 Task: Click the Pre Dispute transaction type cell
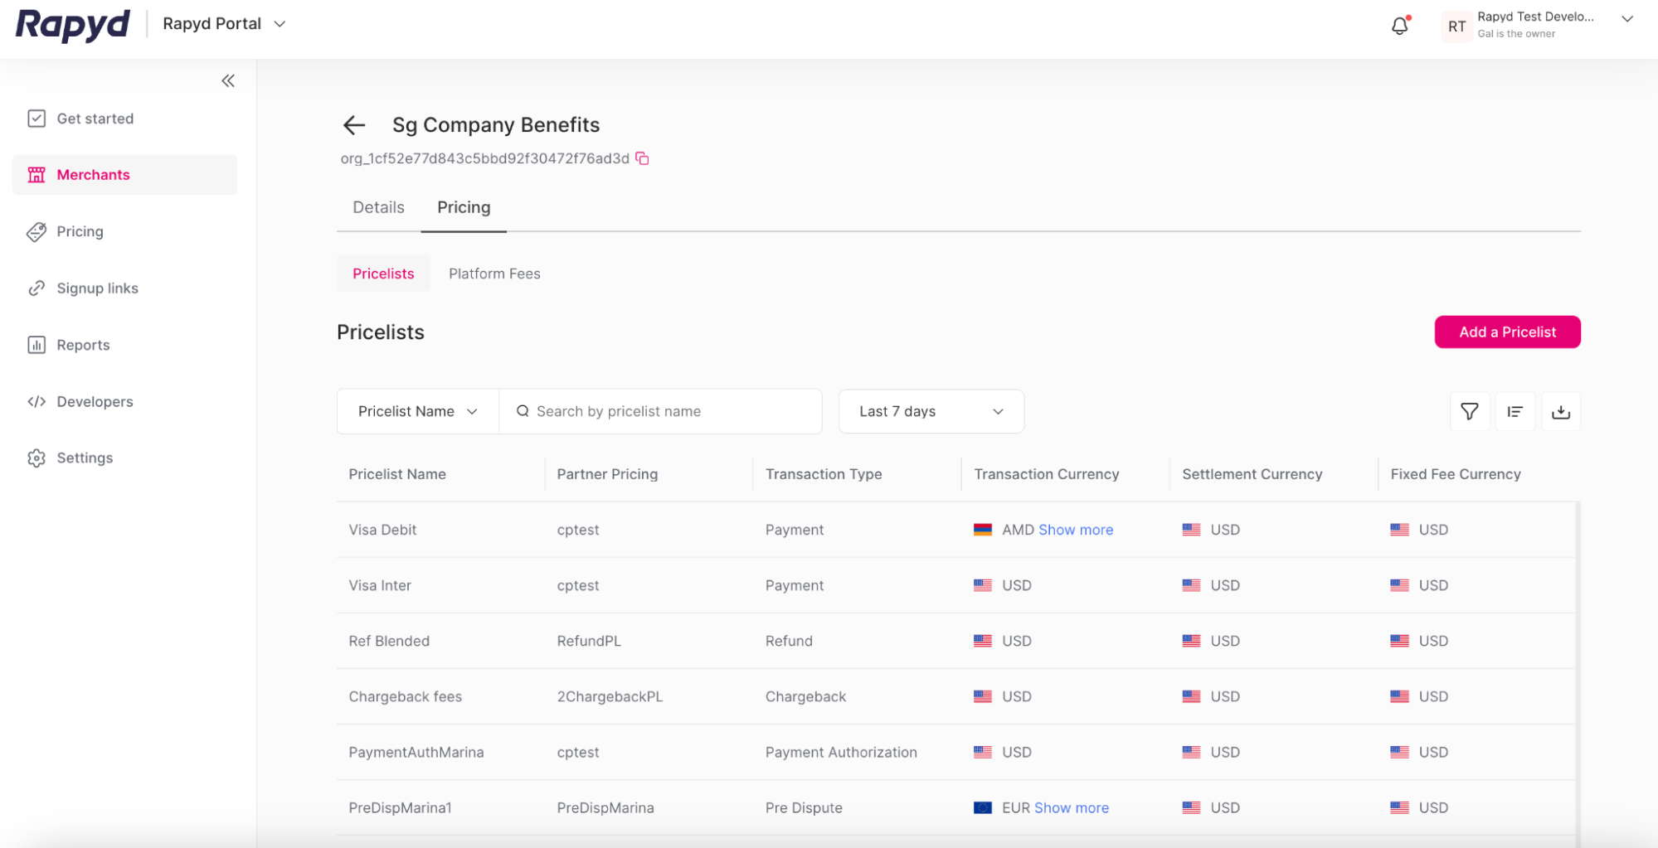[x=804, y=807]
